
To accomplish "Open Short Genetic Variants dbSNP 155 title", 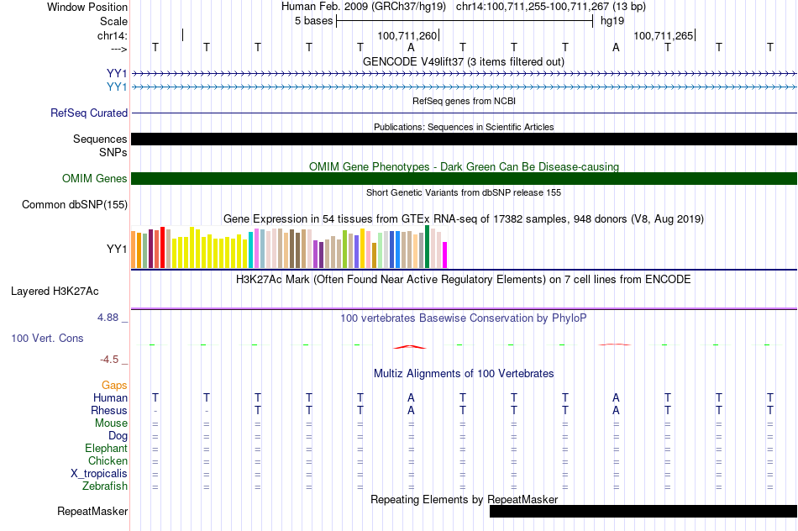I will [464, 192].
